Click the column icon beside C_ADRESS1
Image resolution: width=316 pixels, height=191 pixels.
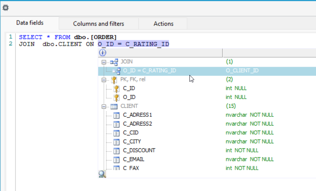pos(117,115)
